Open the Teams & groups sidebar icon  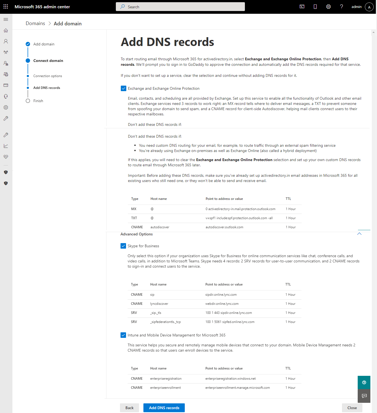[x=6, y=52]
